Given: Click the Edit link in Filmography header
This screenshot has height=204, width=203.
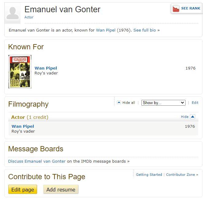Looking at the screenshot, I should [195, 103].
